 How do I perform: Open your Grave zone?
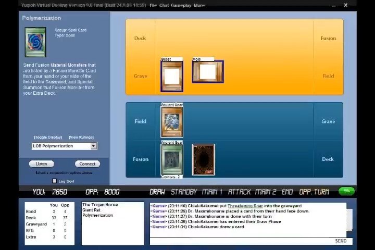[328, 121]
